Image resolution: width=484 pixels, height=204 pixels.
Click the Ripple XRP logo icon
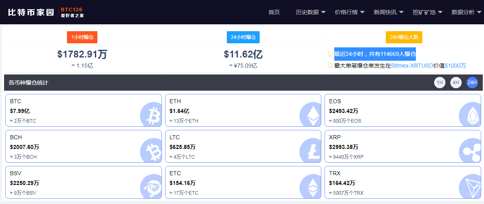point(470,151)
